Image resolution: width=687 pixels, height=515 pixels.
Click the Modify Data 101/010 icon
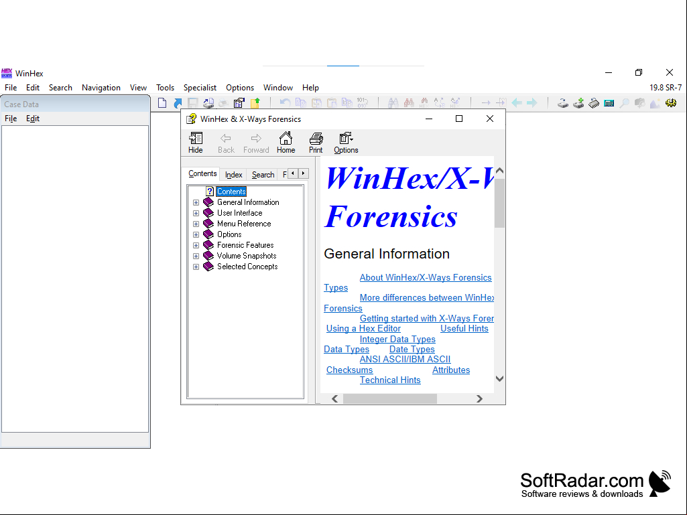coord(363,103)
